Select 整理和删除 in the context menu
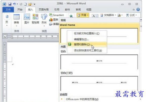Screen dimensions: 146x102 click(x=87, y=44)
